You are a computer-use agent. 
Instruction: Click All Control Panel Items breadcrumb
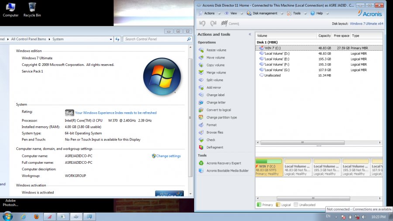pos(28,39)
